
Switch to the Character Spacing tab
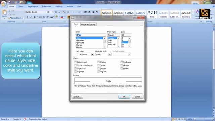coord(88,24)
